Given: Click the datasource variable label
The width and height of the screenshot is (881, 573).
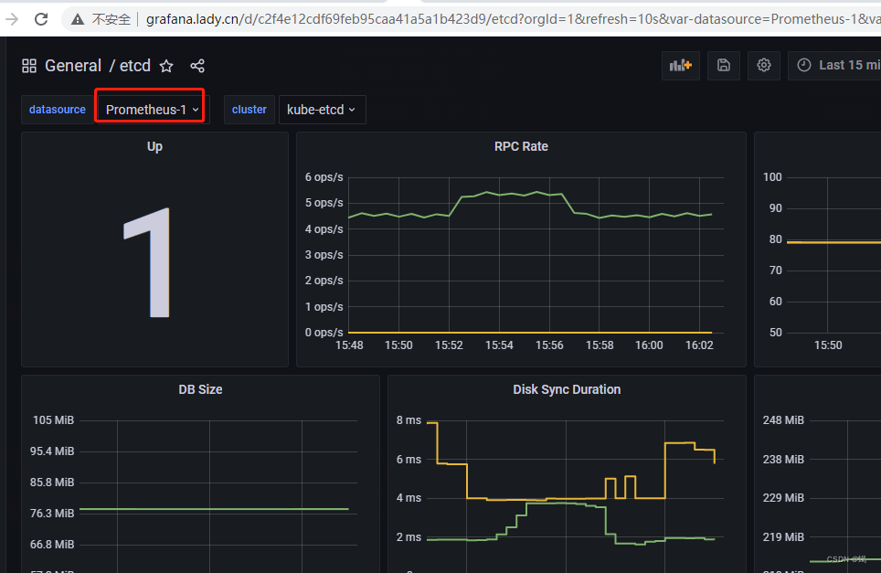Looking at the screenshot, I should [x=57, y=109].
